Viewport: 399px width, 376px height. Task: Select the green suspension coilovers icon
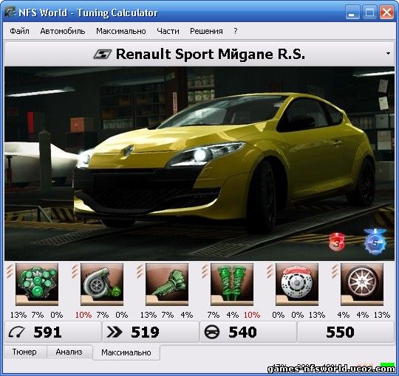232,284
